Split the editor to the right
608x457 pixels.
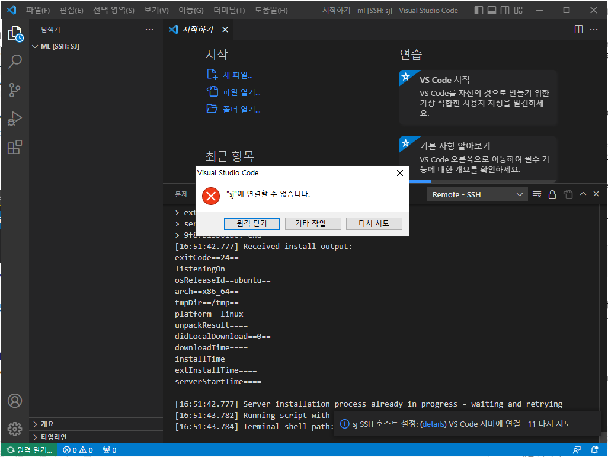click(x=578, y=30)
